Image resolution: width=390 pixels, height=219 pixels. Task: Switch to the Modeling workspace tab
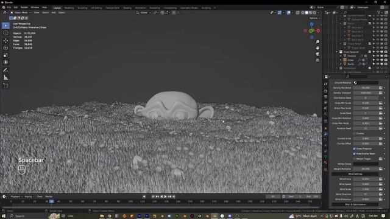coord(69,8)
